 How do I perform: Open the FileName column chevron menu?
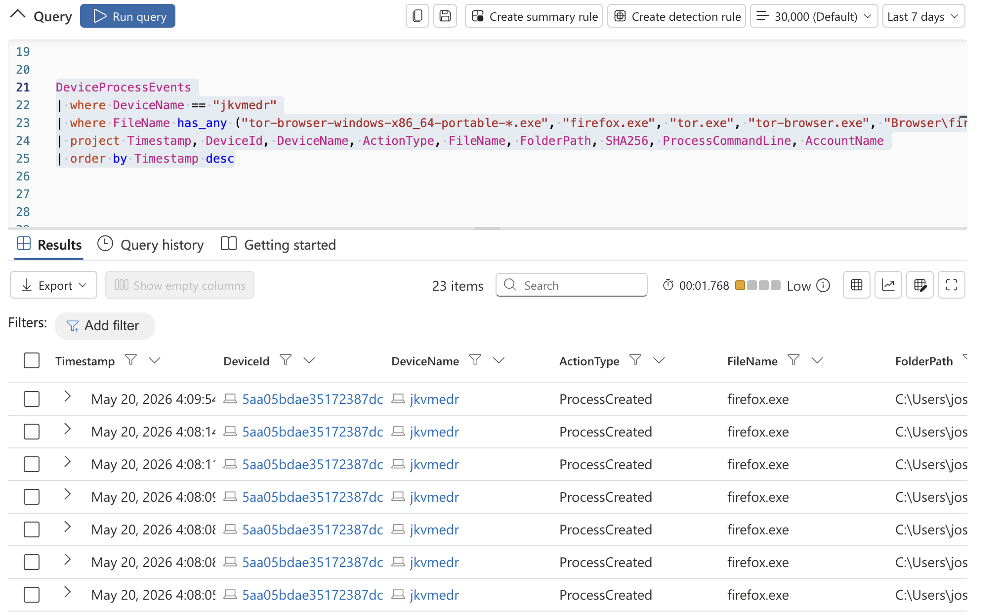[x=817, y=360]
